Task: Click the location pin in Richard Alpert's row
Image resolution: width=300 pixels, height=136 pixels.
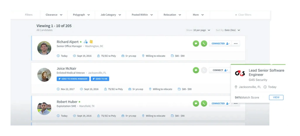Action: point(143,56)
